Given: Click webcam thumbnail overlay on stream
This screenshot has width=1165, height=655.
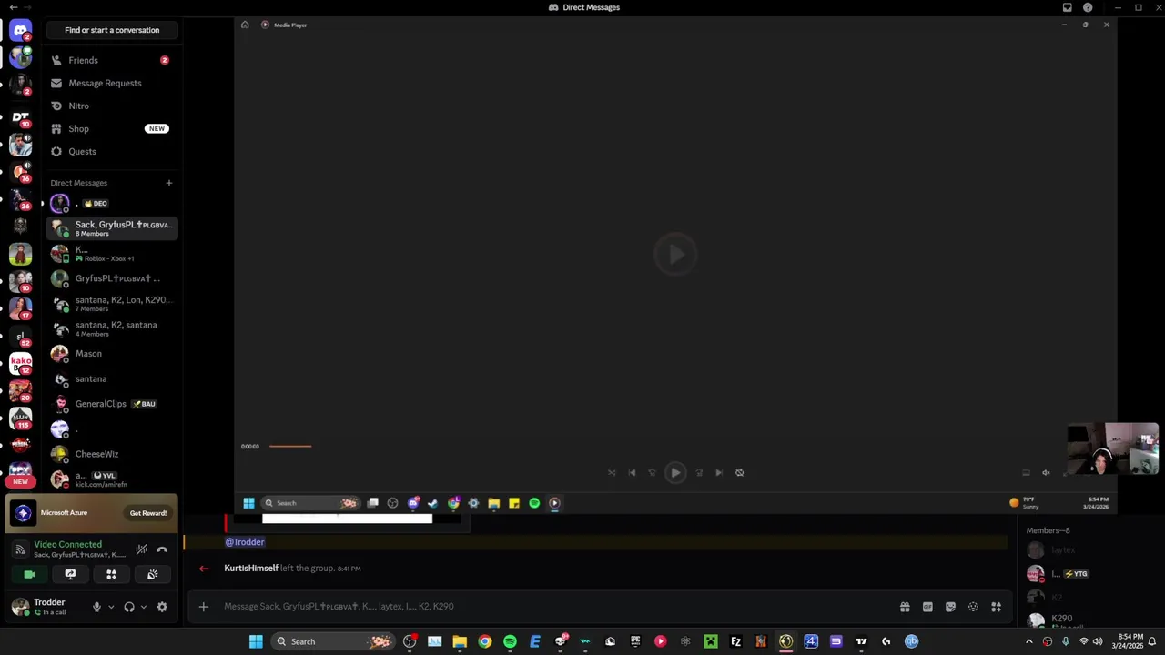Looking at the screenshot, I should click(x=1113, y=448).
